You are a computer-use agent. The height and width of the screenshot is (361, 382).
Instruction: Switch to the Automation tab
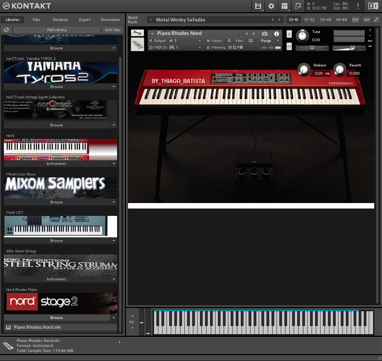click(x=110, y=20)
